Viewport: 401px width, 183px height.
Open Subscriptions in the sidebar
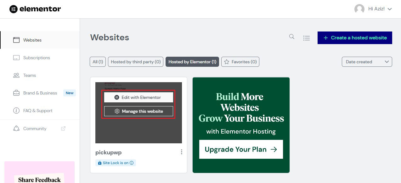click(x=37, y=58)
